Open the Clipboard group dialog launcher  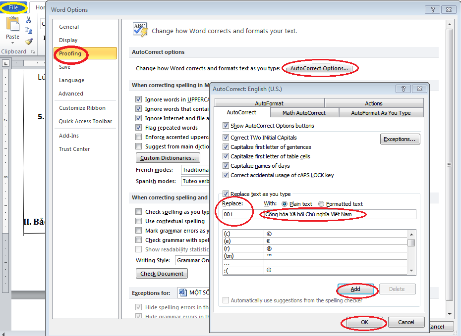click(x=33, y=52)
